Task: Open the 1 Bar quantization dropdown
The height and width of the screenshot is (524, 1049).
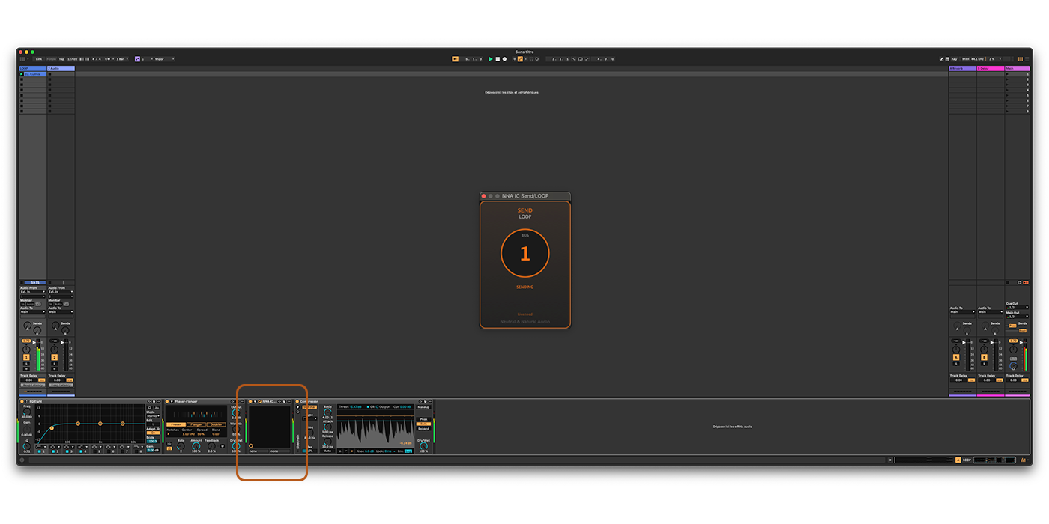Action: coord(124,58)
